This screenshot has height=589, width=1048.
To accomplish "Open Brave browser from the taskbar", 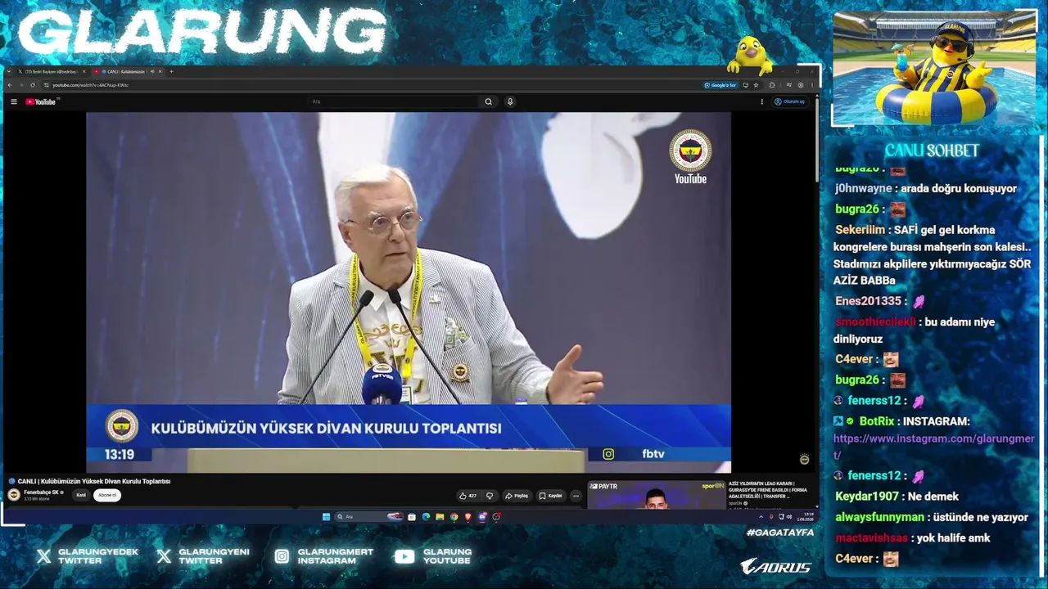I will pos(468,517).
